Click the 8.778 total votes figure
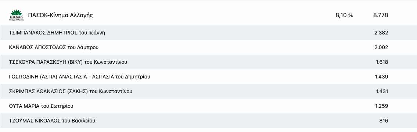The width and height of the screenshot is (417, 132). (381, 15)
